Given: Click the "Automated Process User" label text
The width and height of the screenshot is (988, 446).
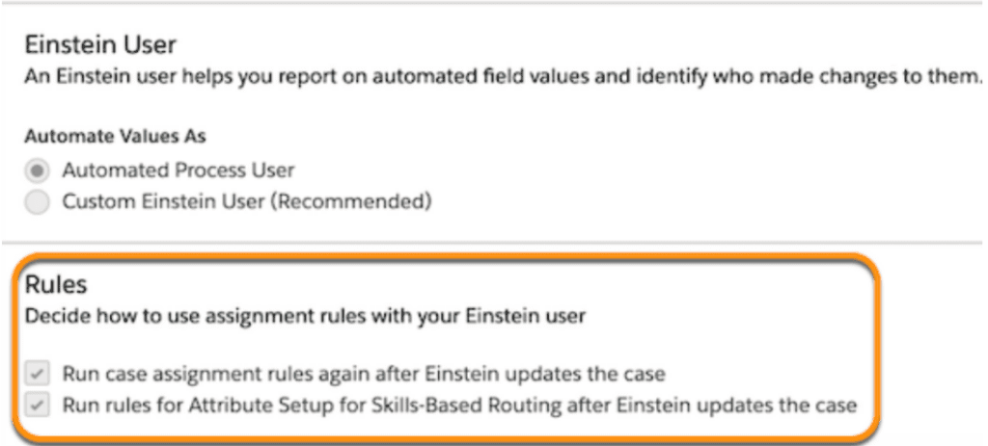Looking at the screenshot, I should (x=178, y=171).
